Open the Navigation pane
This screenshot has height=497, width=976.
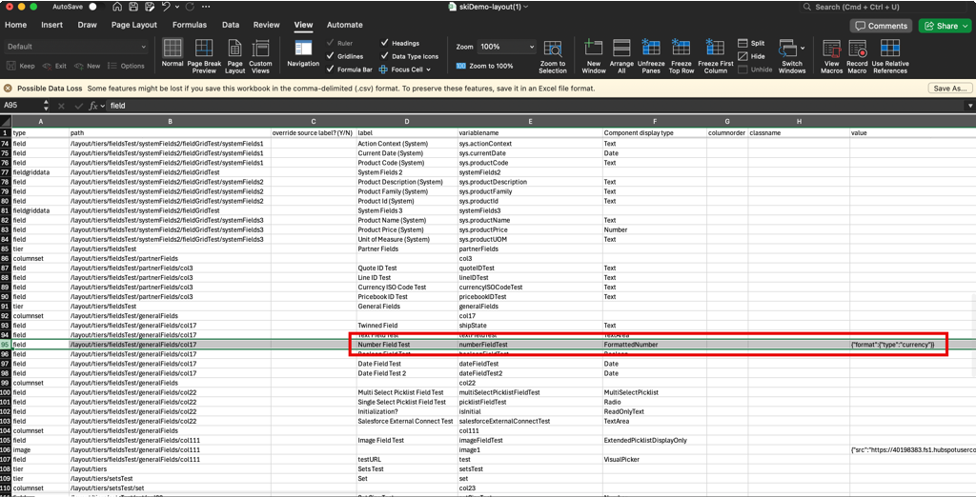point(303,53)
